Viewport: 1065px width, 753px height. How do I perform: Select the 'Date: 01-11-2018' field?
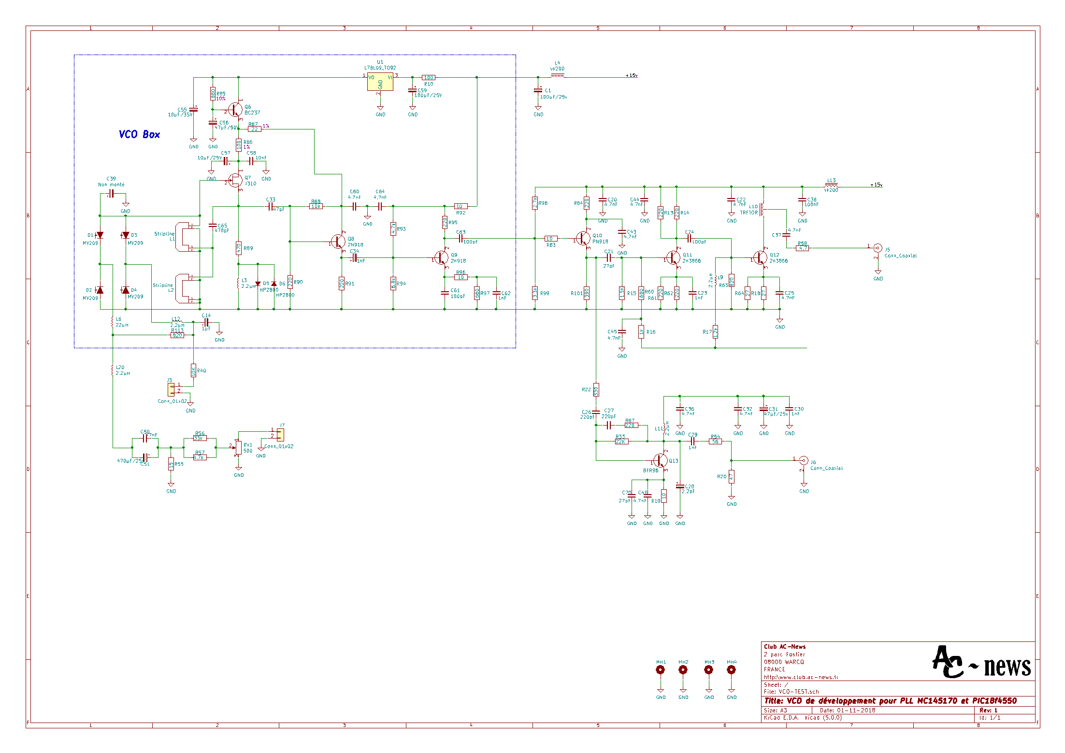[848, 710]
